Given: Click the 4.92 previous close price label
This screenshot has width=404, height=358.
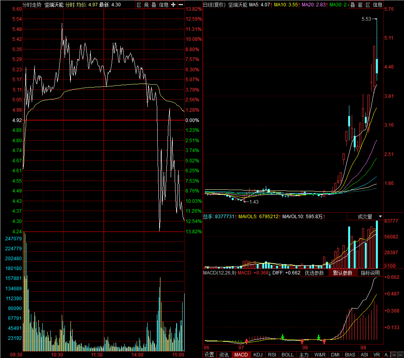Looking at the screenshot, I should tap(17, 120).
